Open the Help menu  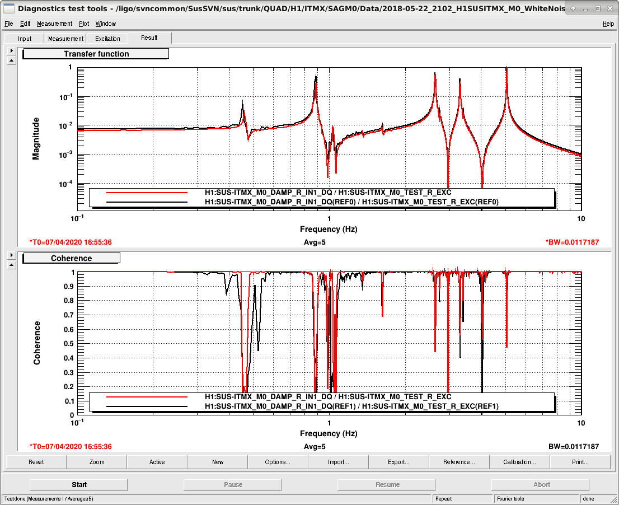tap(608, 24)
